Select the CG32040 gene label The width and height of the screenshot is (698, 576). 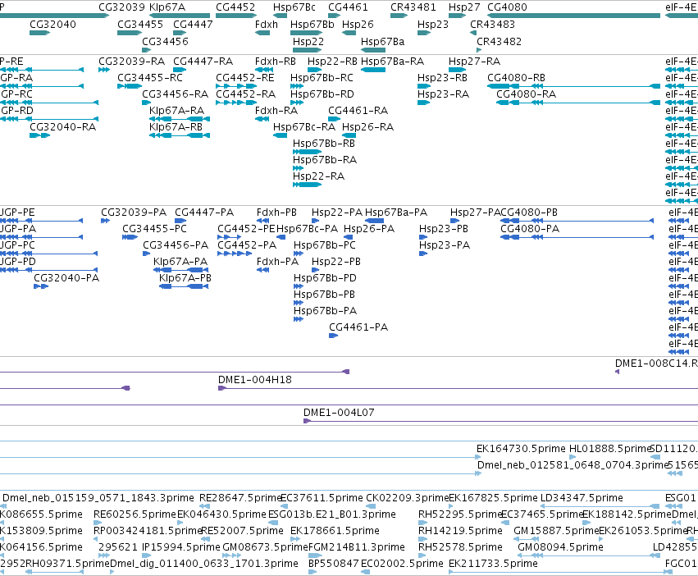(x=53, y=24)
